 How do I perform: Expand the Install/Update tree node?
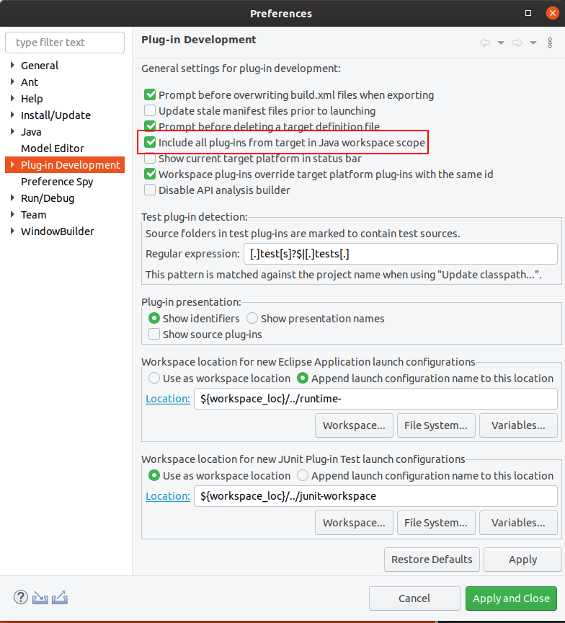coord(12,115)
